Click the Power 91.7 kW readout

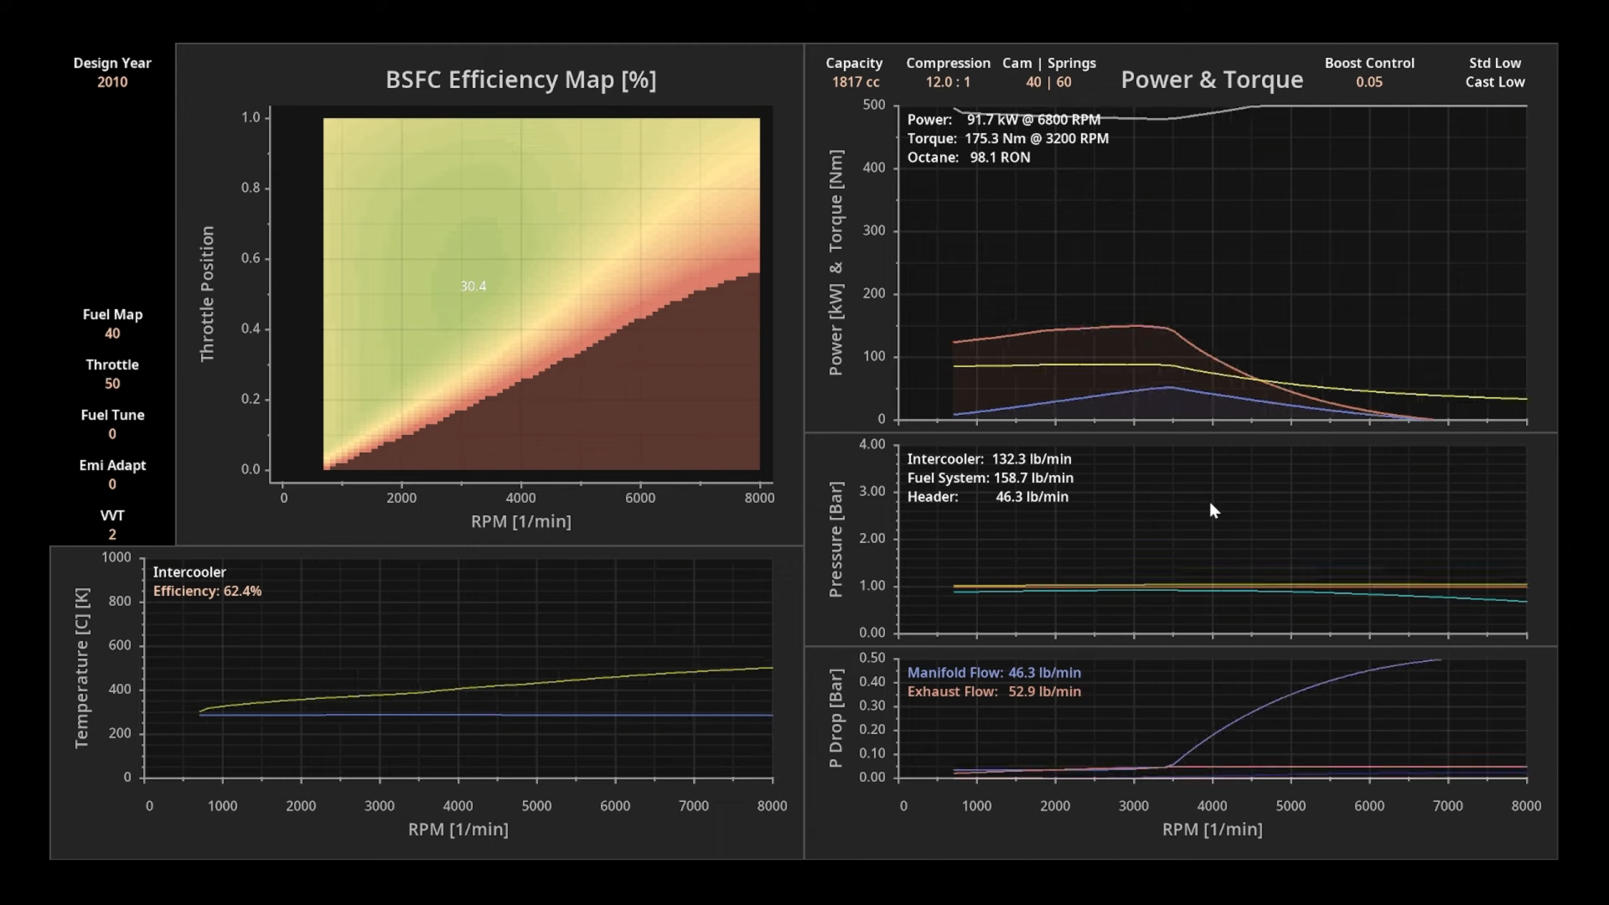(x=1003, y=120)
